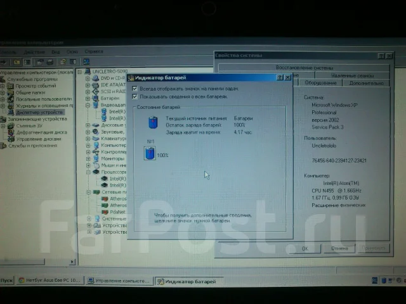Select Диспетчер устройств in the console tree

(x=39, y=113)
